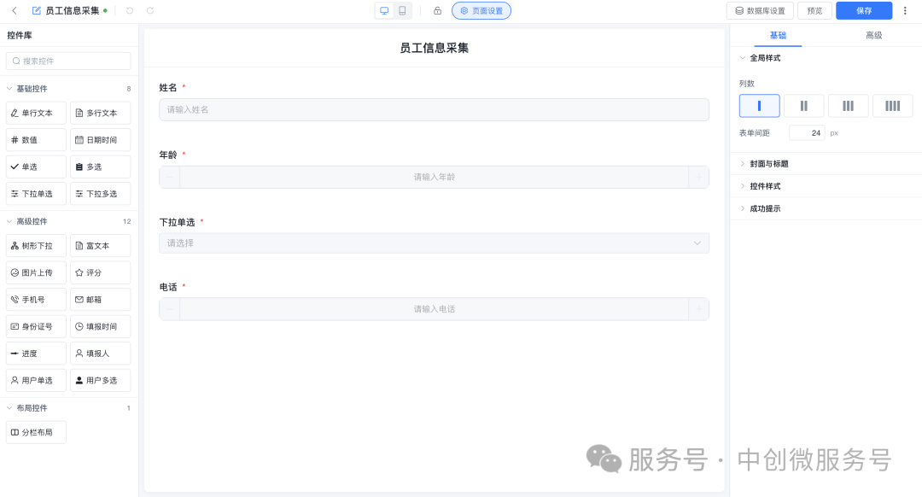Collapse the 布局控件 section
The width and height of the screenshot is (922, 497).
[x=9, y=408]
